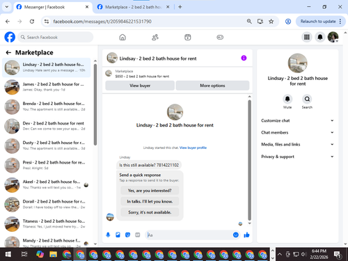Screen dimensions: 348x261
Task: Open the volume control in system tray
Action: pos(303,255)
